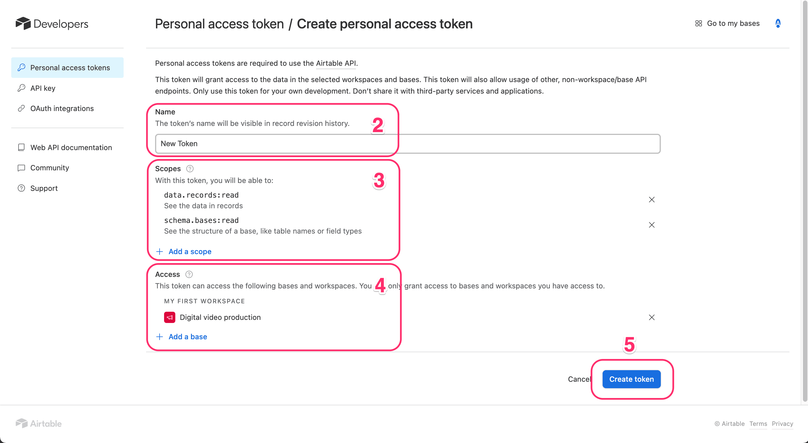Visit the Community page

click(49, 168)
